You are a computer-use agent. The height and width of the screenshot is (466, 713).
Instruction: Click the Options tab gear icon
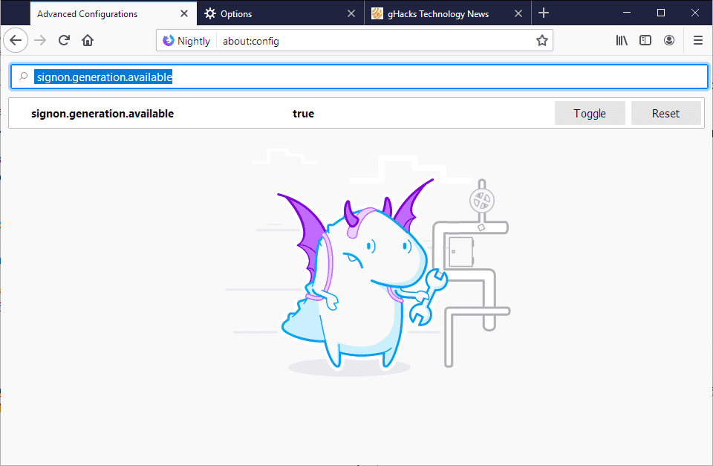coord(209,13)
